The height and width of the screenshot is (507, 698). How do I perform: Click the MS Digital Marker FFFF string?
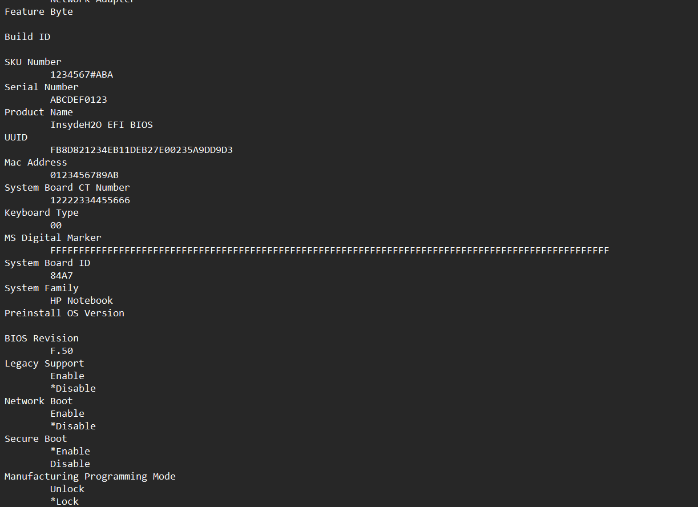tap(330, 250)
